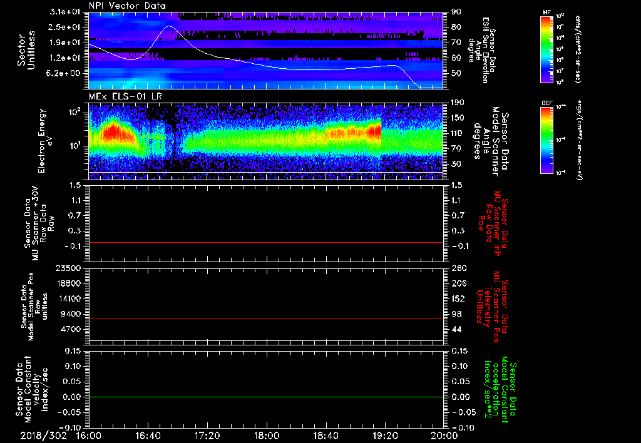Click the "30" scanner angle axis value
Viewport: 641px width, 443px height.
(x=456, y=164)
